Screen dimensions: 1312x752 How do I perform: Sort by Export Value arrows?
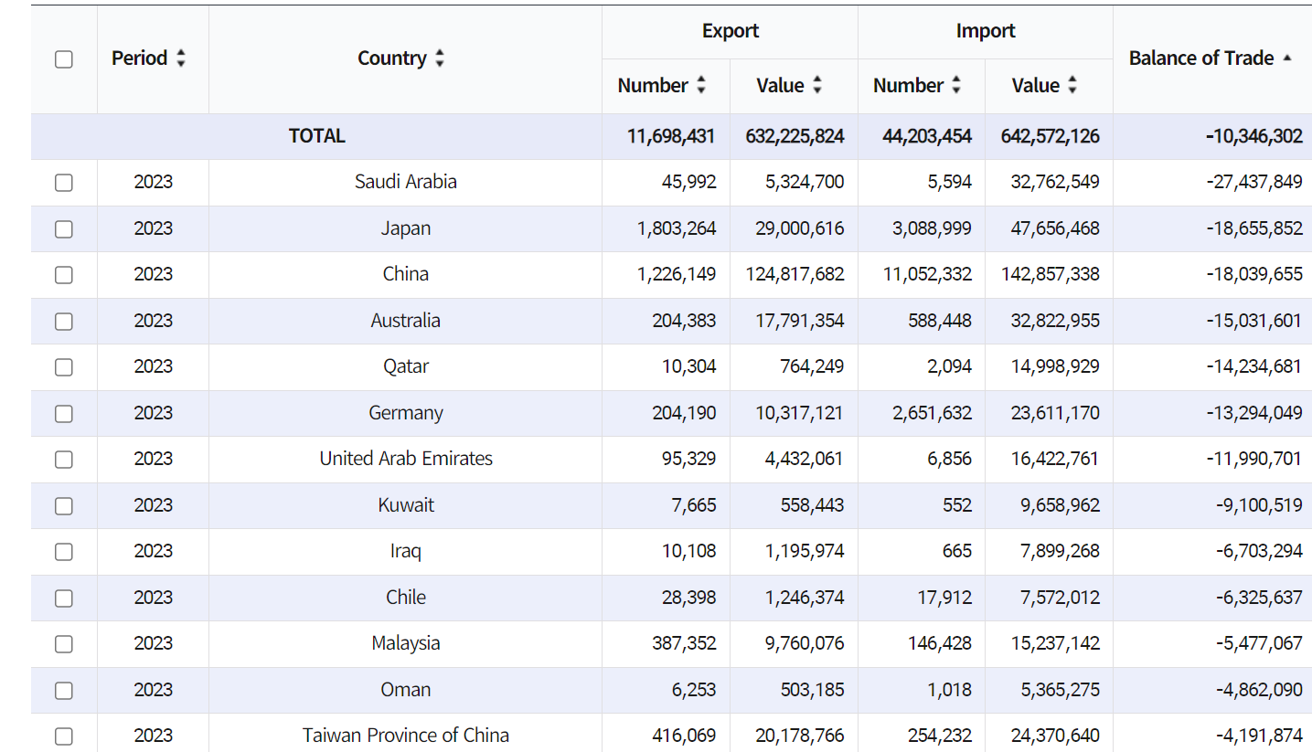tap(817, 85)
